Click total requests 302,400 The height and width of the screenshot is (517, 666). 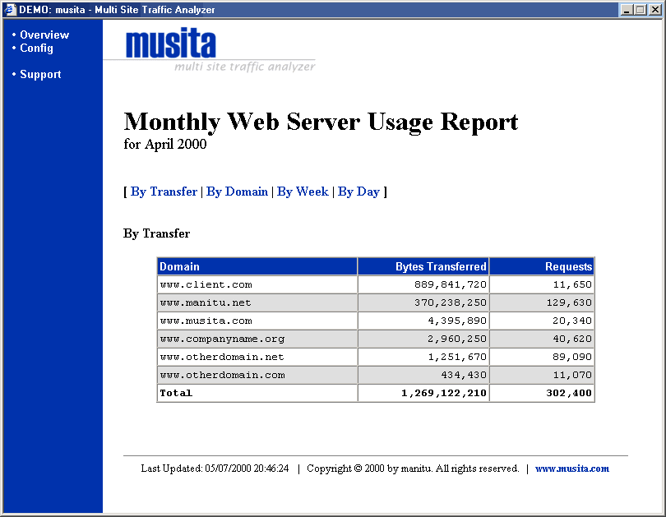click(x=569, y=393)
